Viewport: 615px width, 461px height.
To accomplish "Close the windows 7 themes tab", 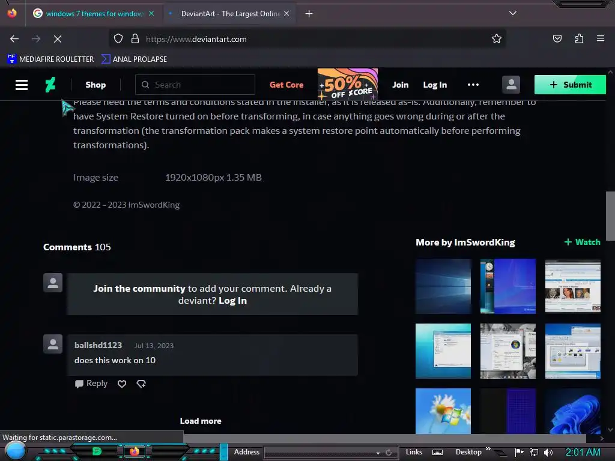I will tap(151, 13).
